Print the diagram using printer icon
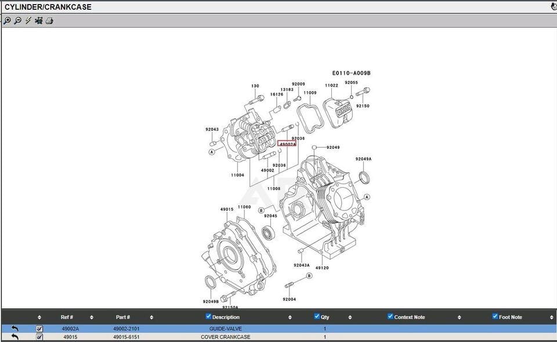Viewport: 557px width, 342px height. coord(49,21)
